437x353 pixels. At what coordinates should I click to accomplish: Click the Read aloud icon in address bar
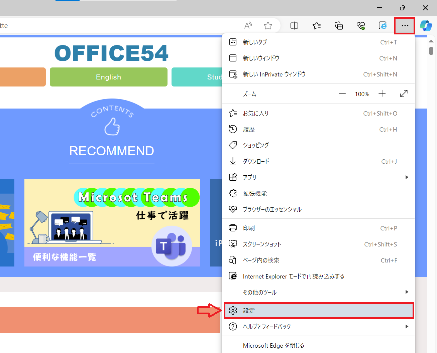(x=248, y=25)
